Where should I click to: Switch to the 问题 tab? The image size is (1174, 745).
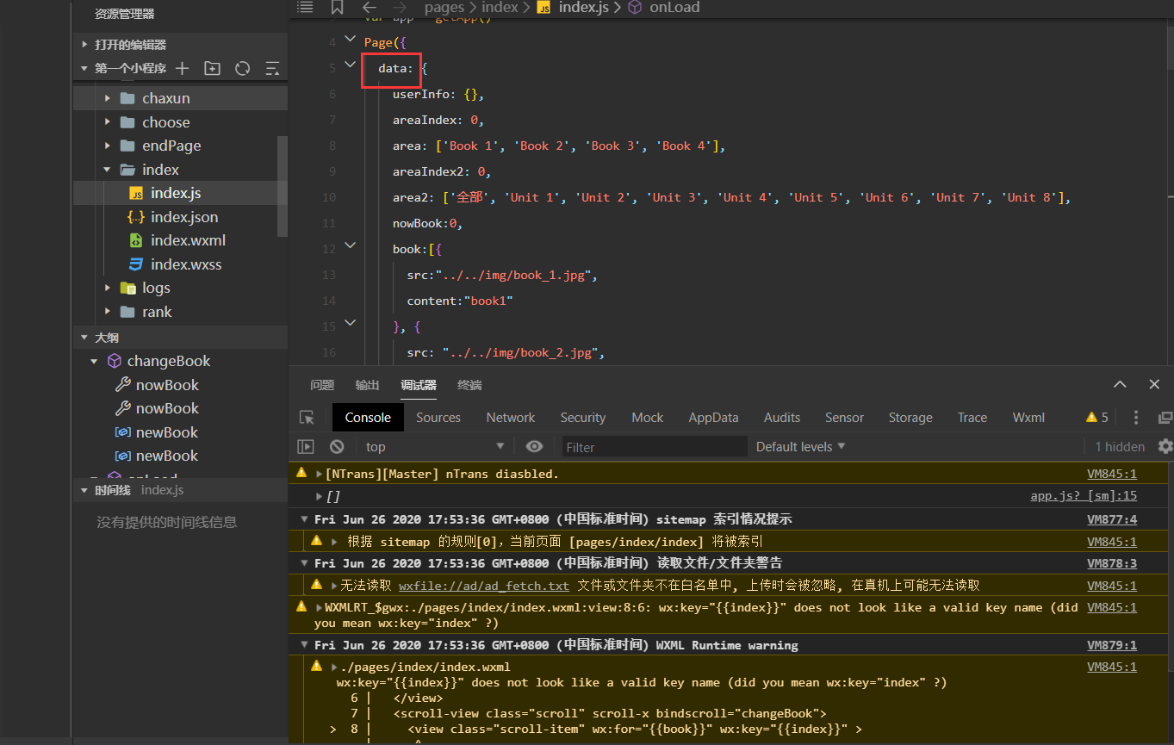tap(322, 385)
